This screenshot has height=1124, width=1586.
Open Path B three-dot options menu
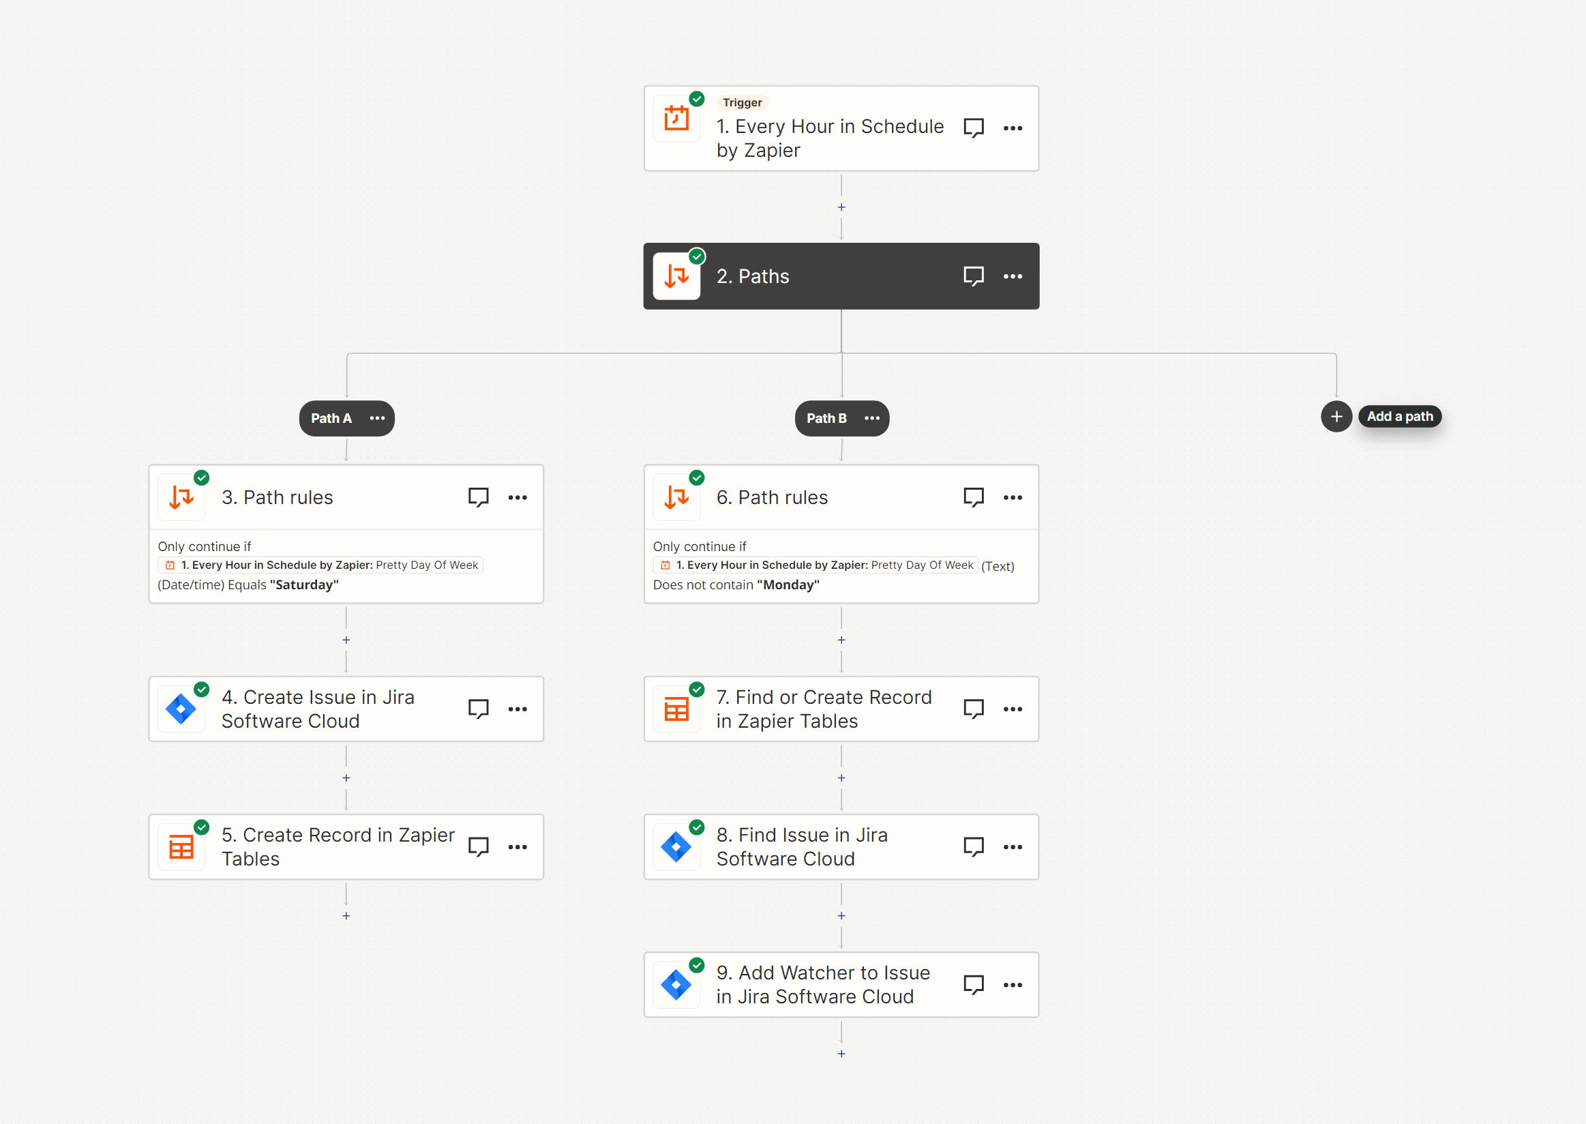[x=872, y=418]
